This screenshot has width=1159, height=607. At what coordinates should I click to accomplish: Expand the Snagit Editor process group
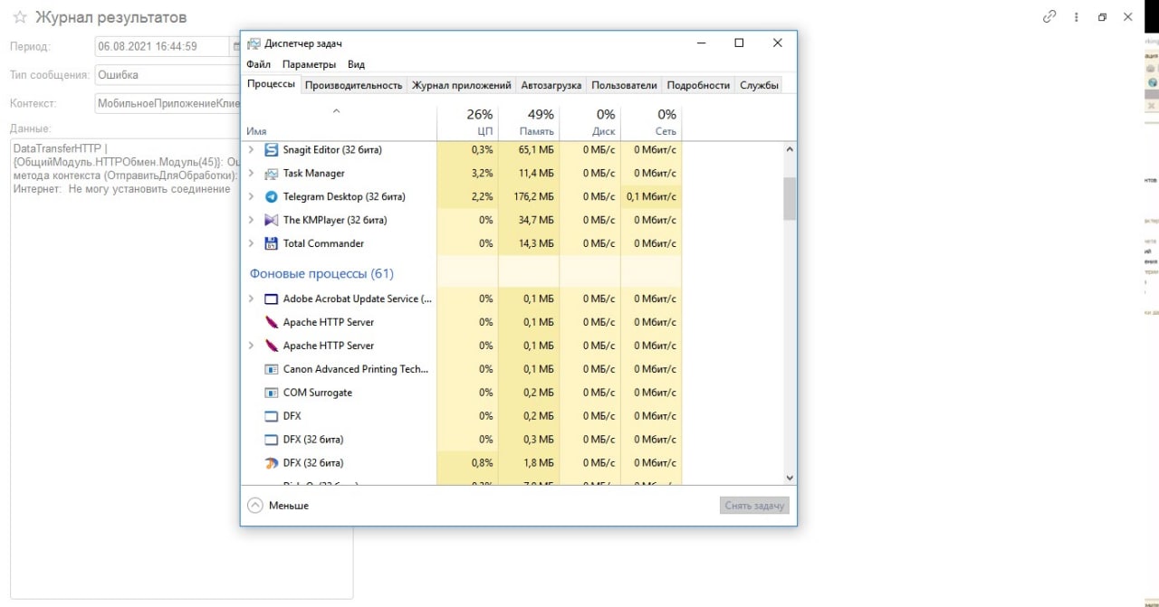pos(251,149)
